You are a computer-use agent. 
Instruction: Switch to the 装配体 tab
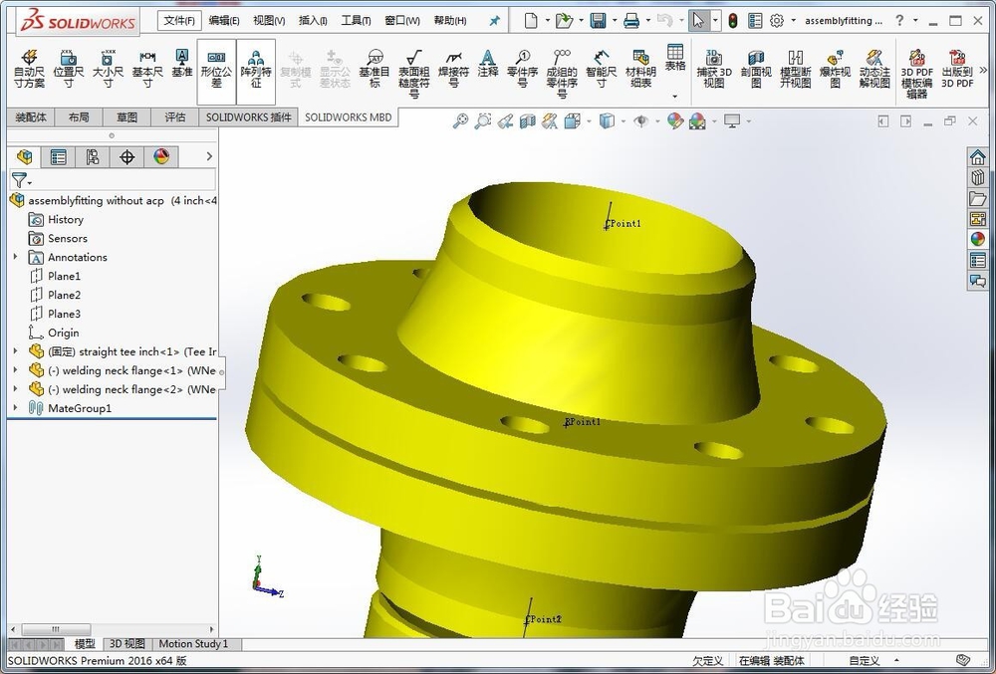31,117
